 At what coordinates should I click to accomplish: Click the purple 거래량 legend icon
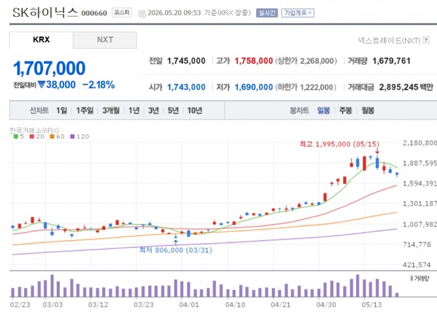412,278
